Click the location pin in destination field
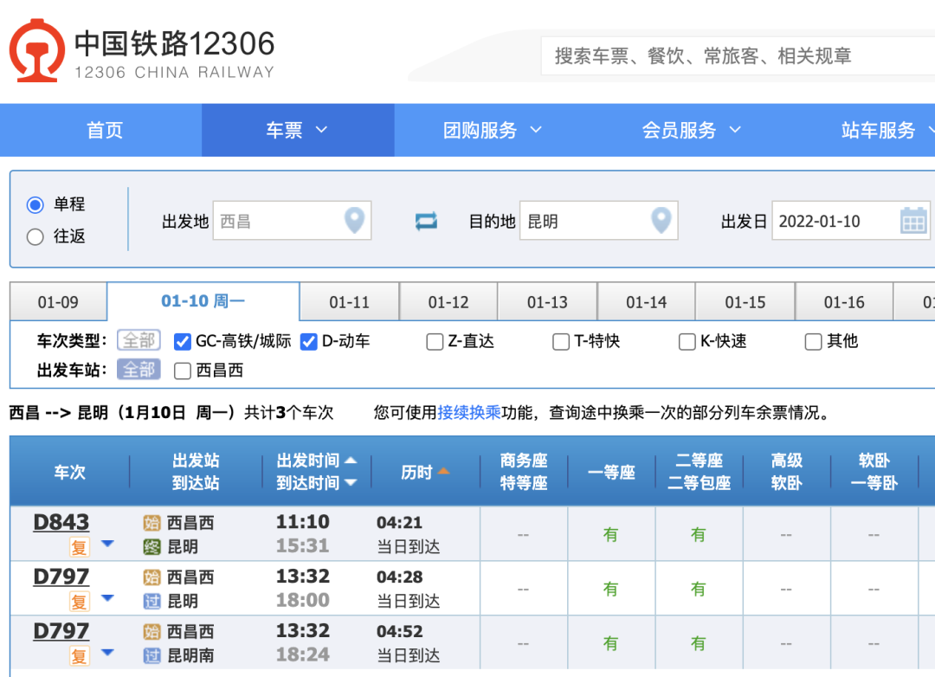The width and height of the screenshot is (935, 677). pyautogui.click(x=661, y=220)
